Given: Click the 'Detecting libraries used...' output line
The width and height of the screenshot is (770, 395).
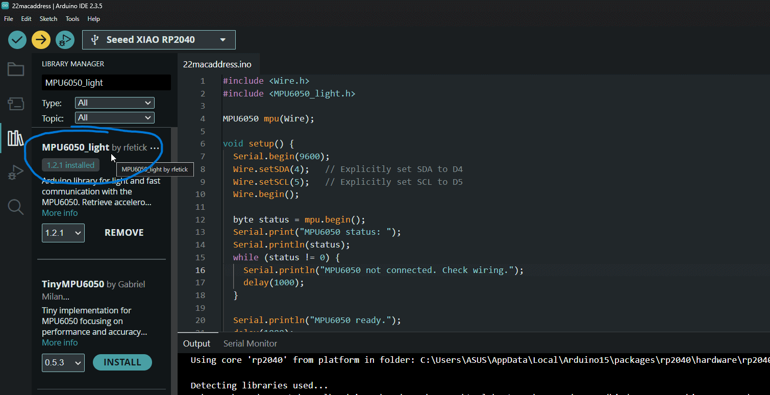Looking at the screenshot, I should point(259,385).
